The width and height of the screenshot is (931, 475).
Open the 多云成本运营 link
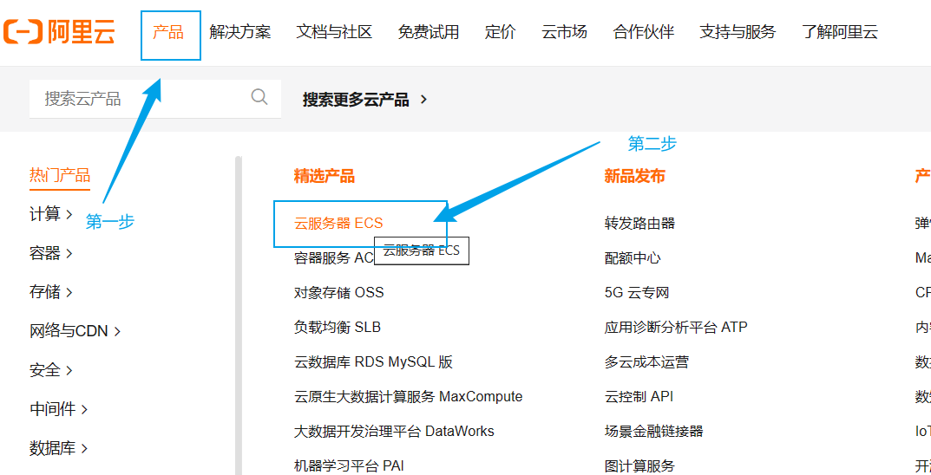(x=646, y=362)
